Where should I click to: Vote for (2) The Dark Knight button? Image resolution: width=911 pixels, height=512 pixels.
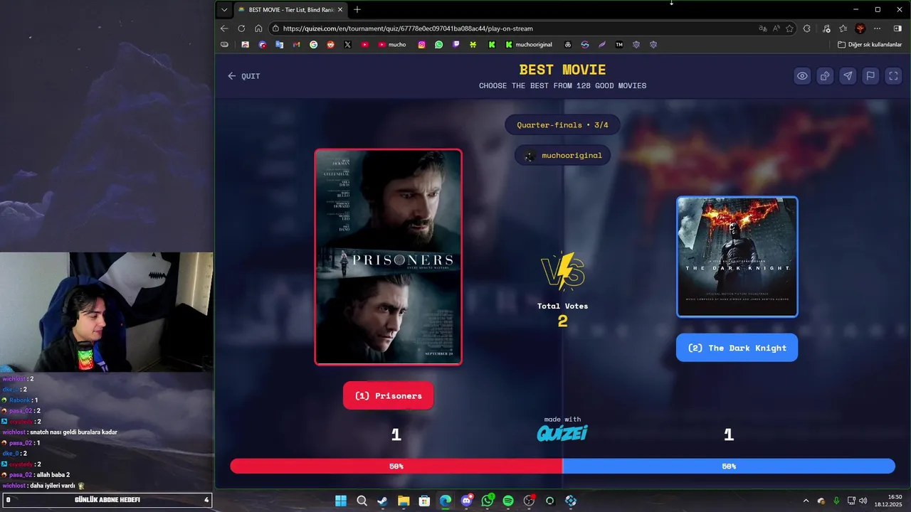point(737,348)
